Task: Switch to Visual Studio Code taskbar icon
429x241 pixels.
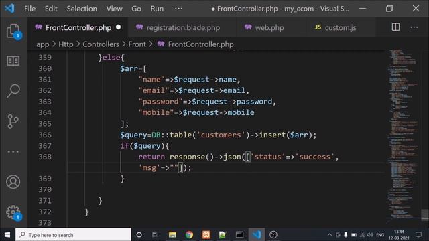Action: [x=256, y=235]
